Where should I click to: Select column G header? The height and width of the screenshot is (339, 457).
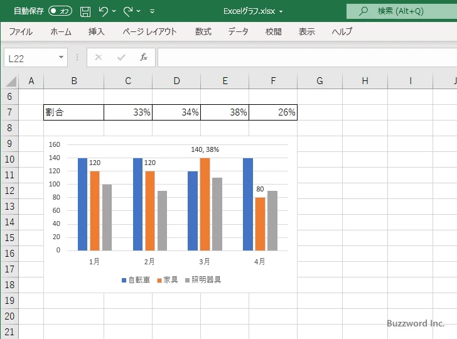[x=320, y=81]
